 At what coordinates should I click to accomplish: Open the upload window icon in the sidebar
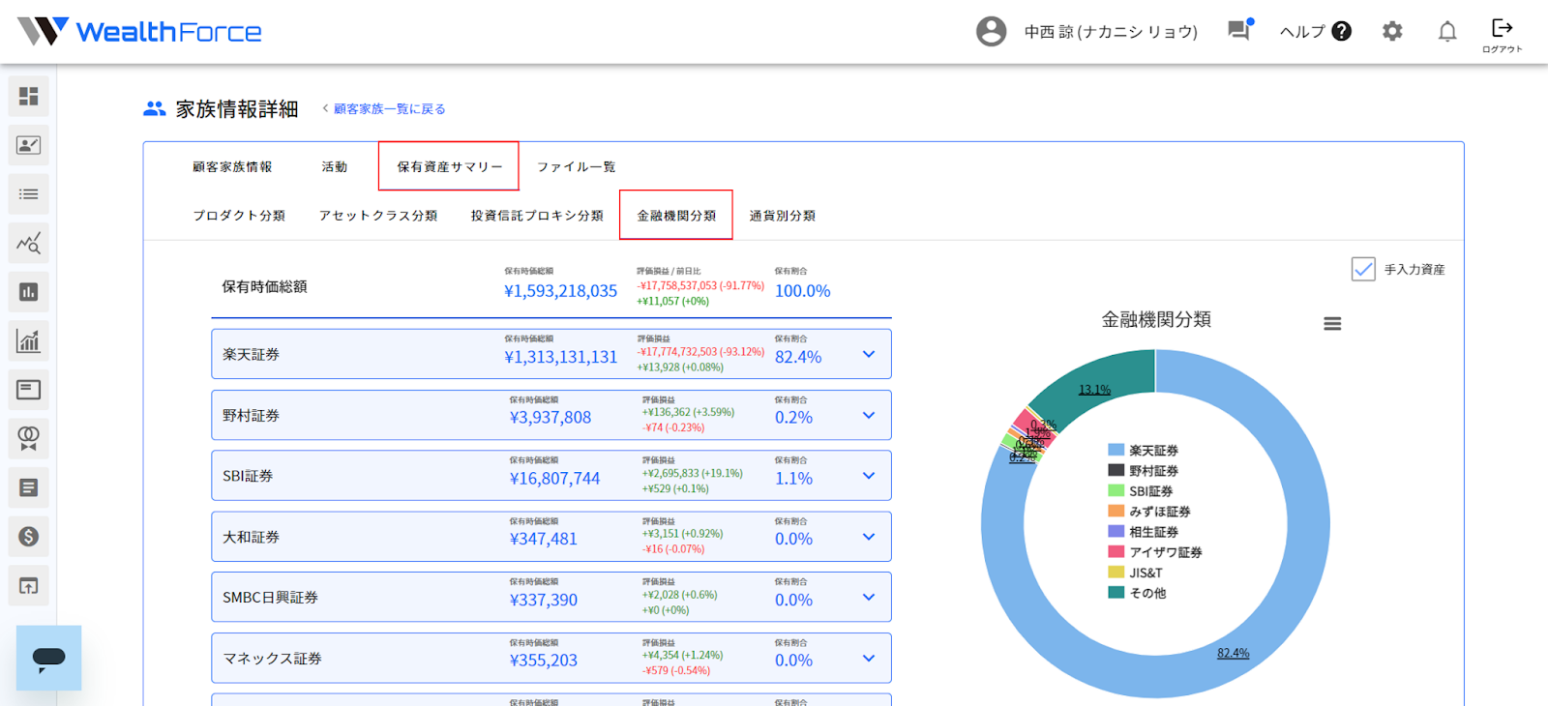(29, 586)
